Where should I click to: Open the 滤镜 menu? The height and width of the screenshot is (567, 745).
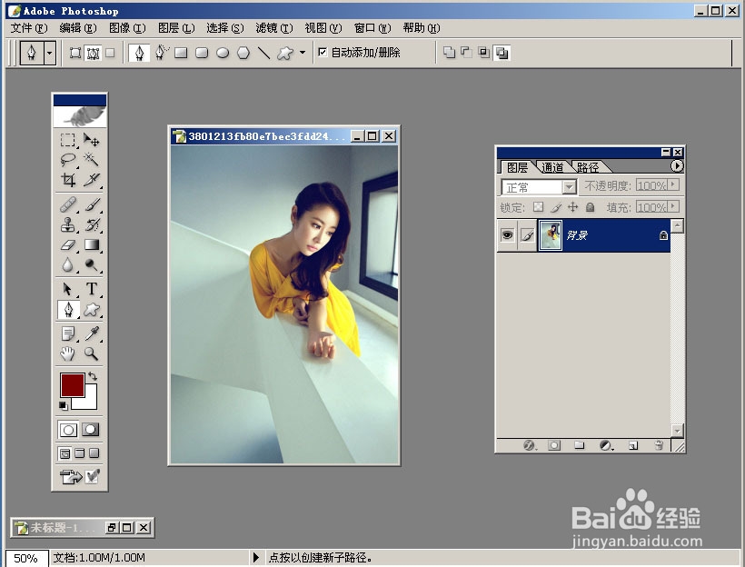click(274, 28)
